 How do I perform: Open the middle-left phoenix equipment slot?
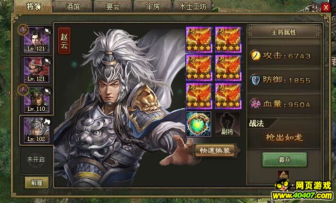coord(199,68)
